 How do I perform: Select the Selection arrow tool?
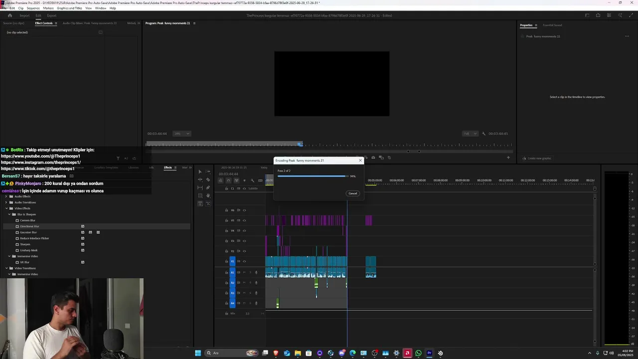(x=200, y=172)
